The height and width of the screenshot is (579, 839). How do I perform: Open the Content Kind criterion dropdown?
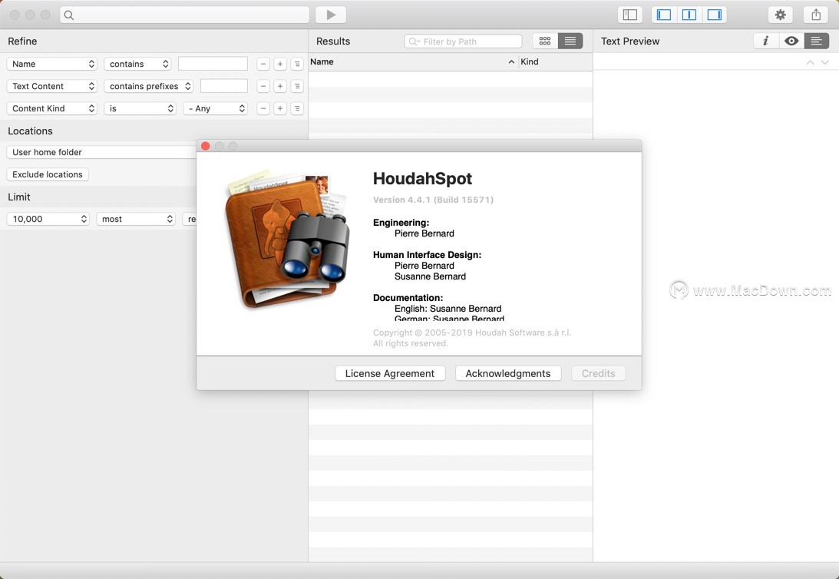pos(52,108)
